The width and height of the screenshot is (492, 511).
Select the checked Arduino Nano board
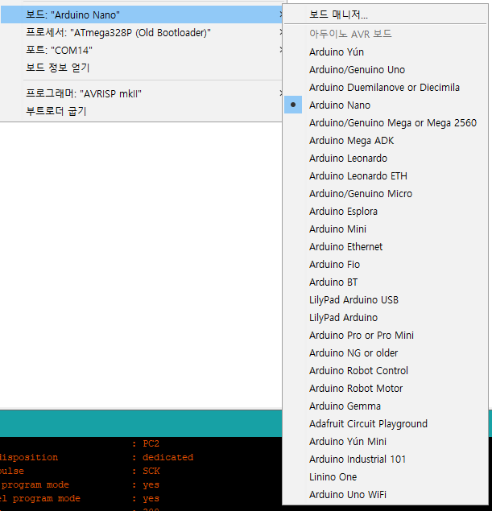[x=386, y=105]
